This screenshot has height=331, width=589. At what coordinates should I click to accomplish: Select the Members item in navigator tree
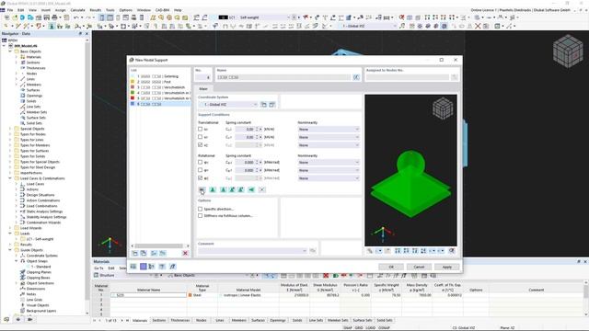pos(34,85)
